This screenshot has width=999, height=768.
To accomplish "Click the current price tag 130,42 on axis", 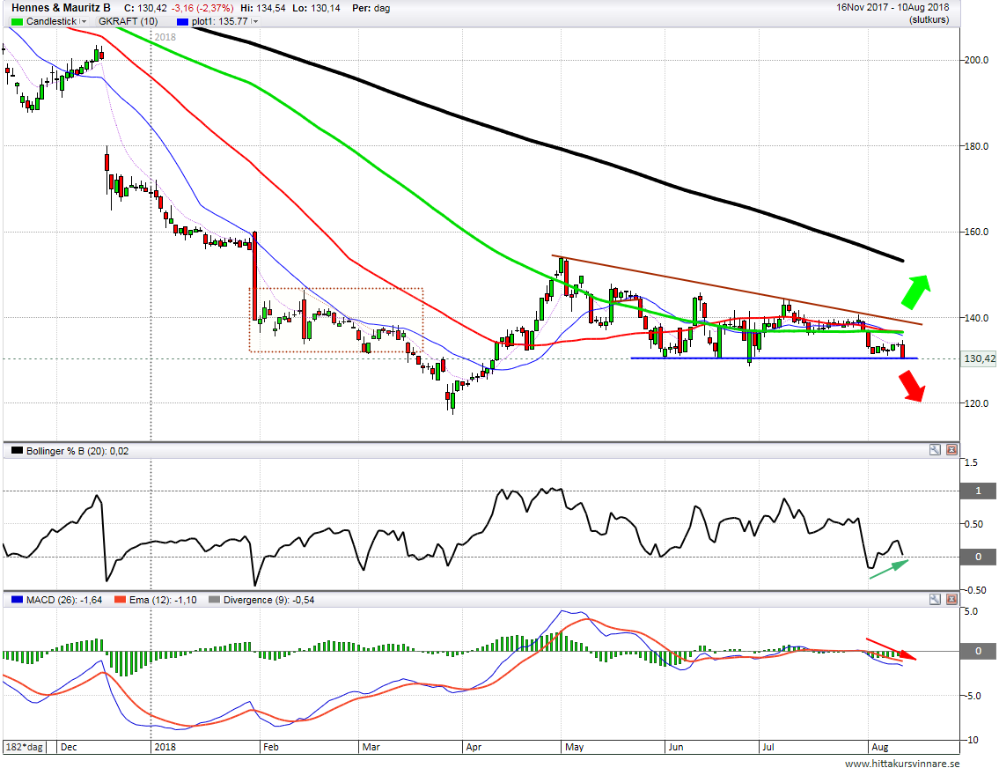I will 980,358.
